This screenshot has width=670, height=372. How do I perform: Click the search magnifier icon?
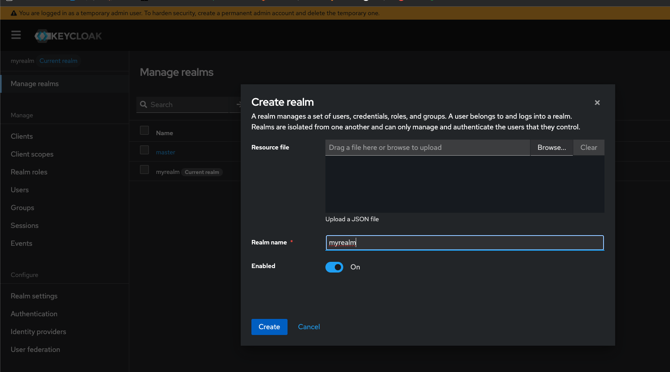point(144,104)
